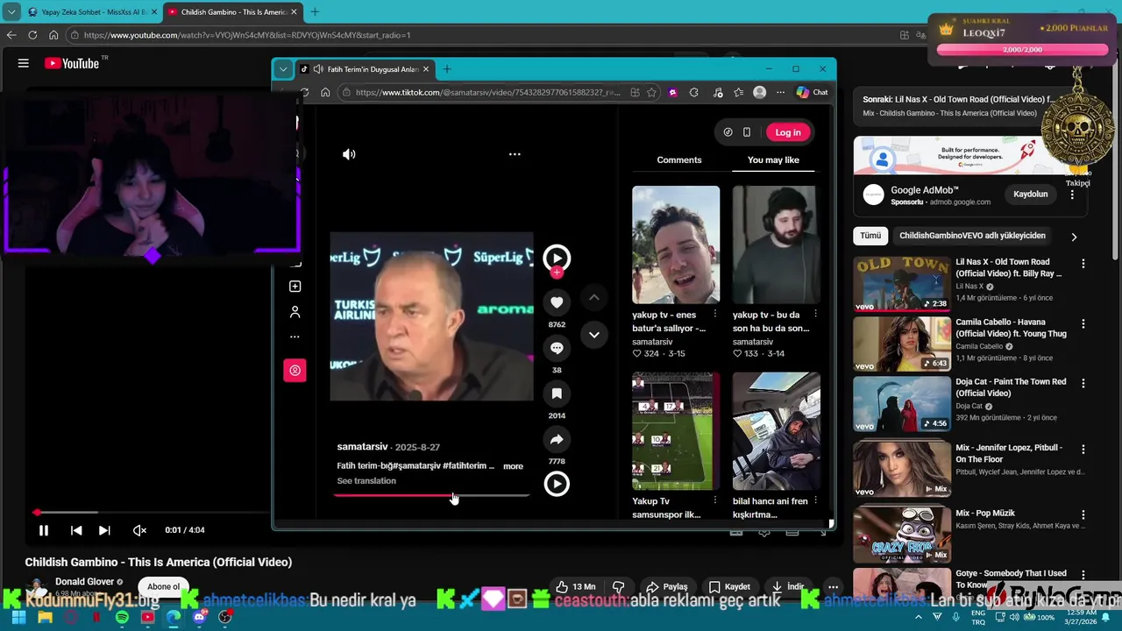Click Paylaş share button
The width and height of the screenshot is (1122, 631).
667,586
